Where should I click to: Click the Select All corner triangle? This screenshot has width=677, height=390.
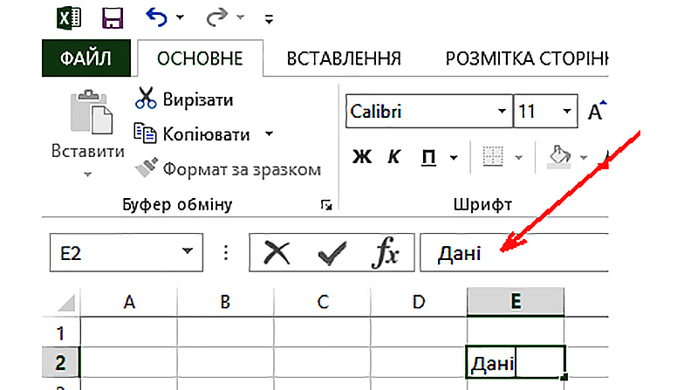point(67,303)
